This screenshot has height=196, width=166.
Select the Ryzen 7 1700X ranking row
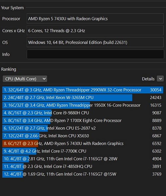(x=83, y=121)
